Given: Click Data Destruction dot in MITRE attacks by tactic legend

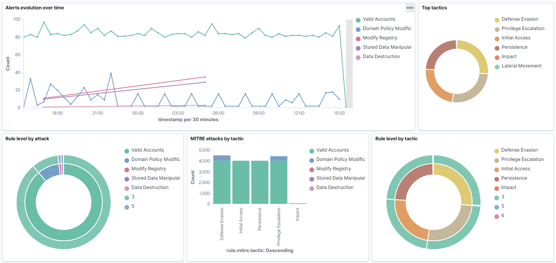Looking at the screenshot, I should pos(312,188).
